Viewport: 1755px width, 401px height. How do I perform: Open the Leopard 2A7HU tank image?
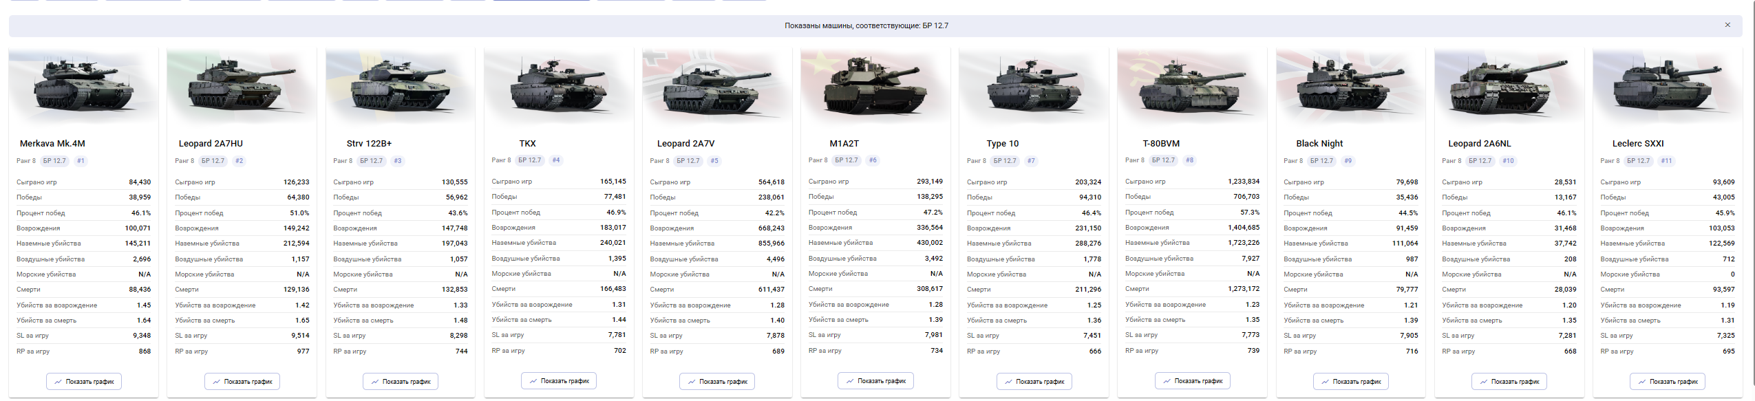[242, 86]
